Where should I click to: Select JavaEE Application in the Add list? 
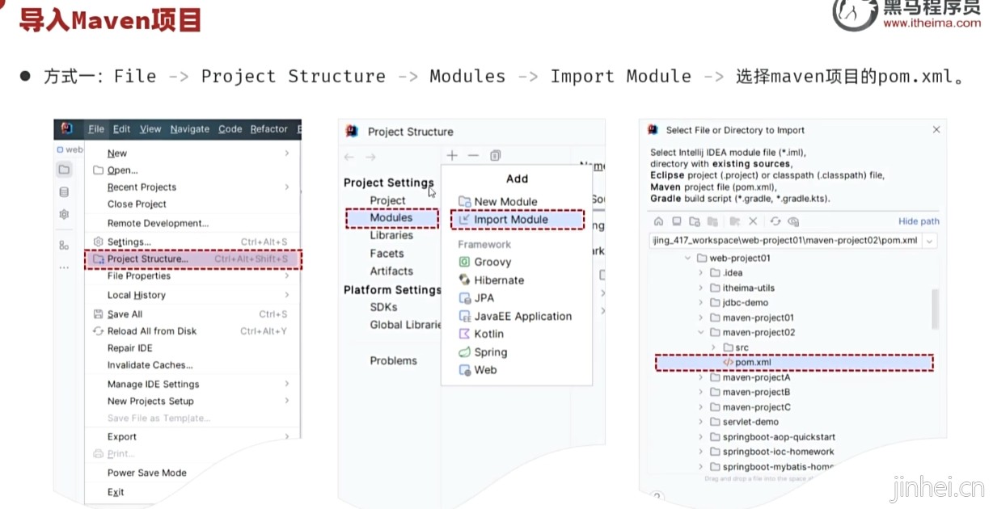click(x=522, y=317)
